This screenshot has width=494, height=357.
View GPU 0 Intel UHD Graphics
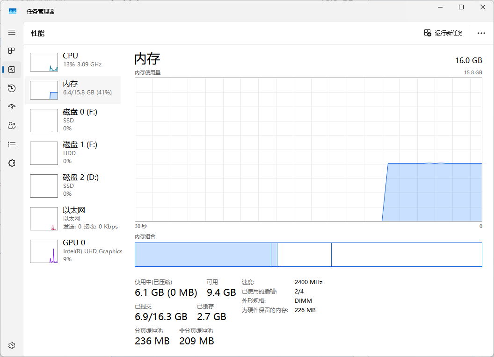click(73, 251)
